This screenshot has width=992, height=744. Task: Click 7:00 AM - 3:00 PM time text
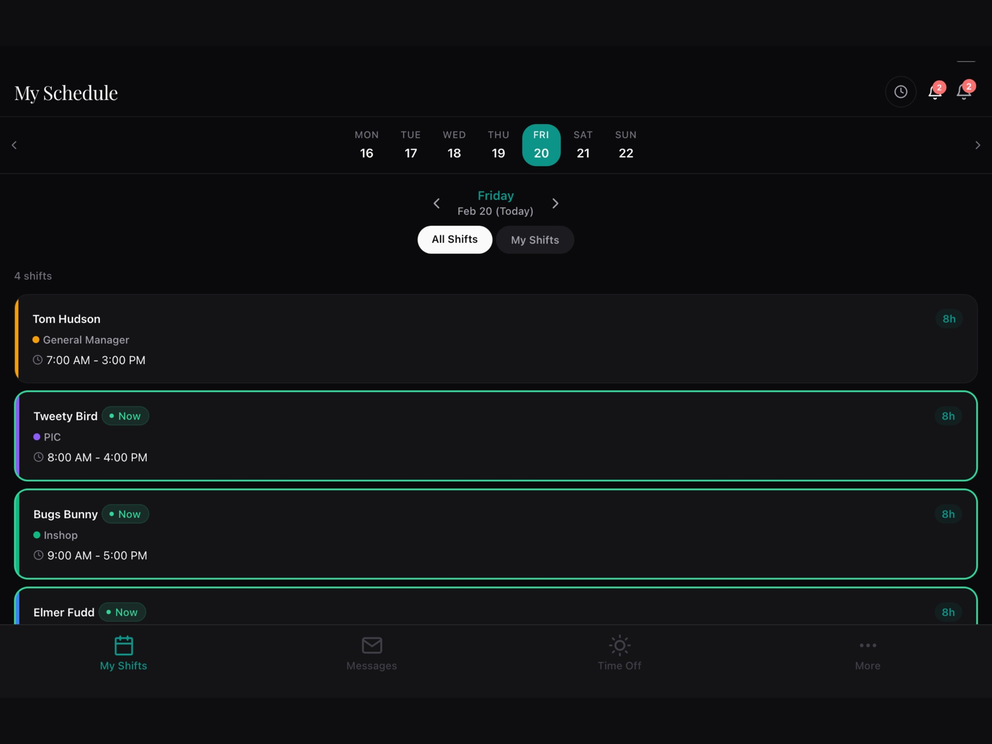point(96,360)
